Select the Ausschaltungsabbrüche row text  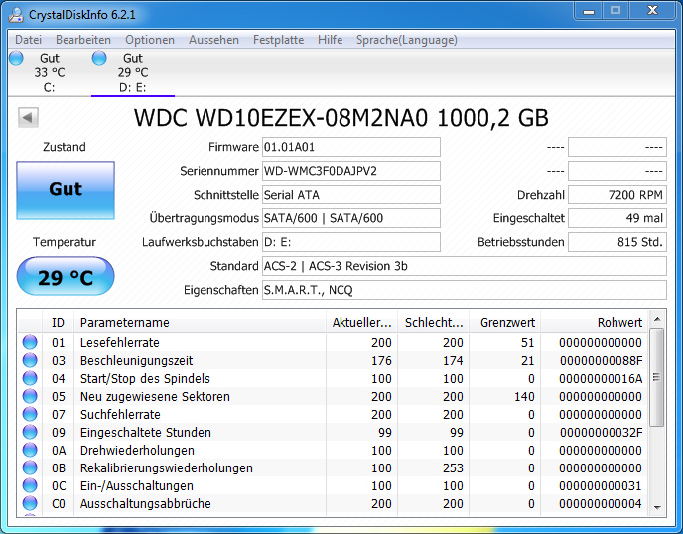click(x=146, y=503)
